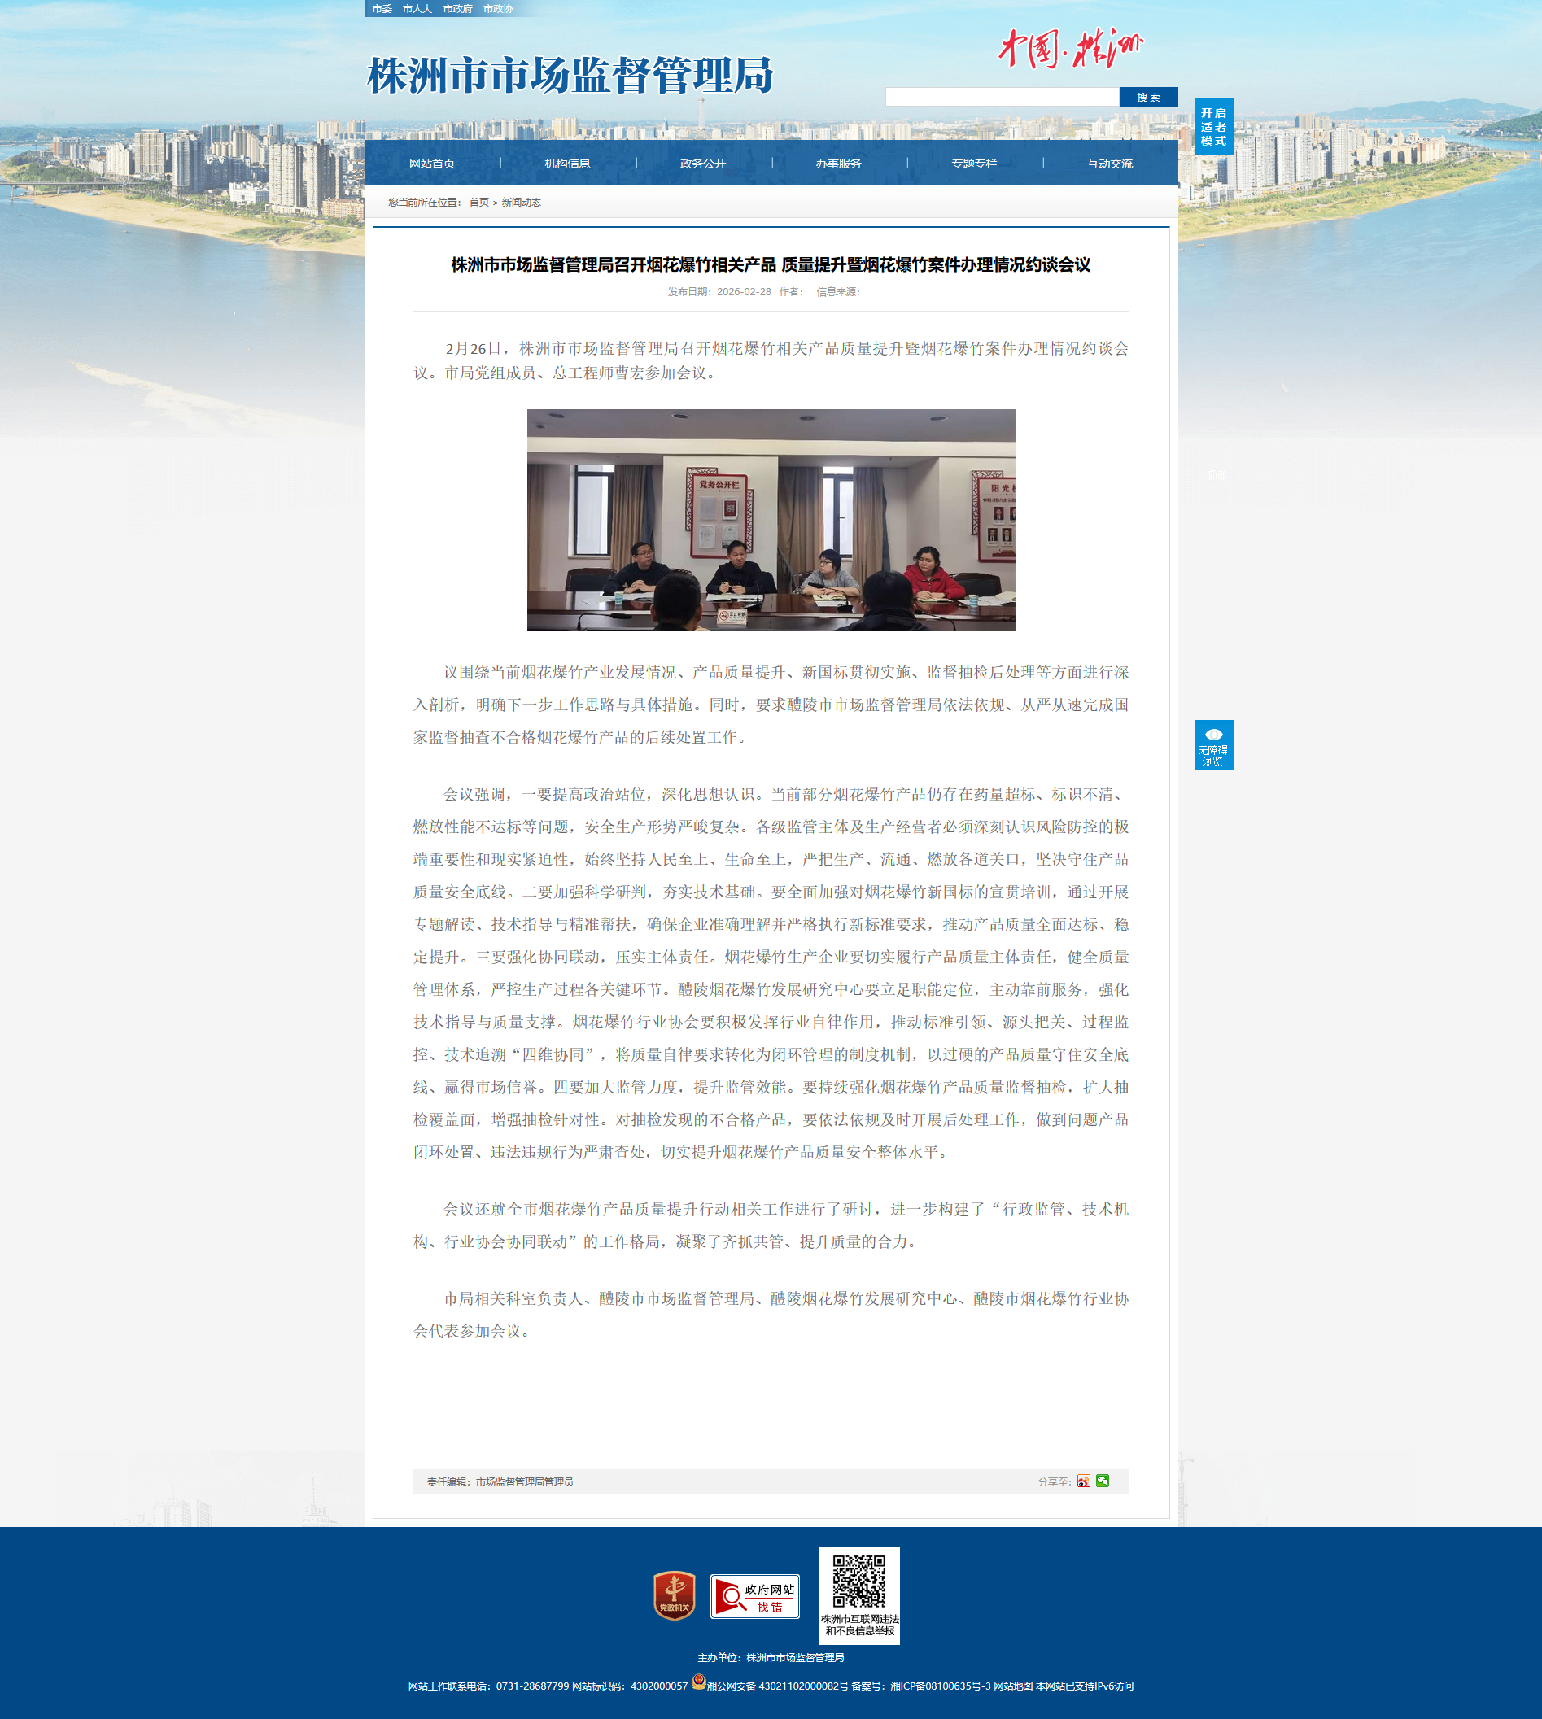1542x1719 pixels.
Task: Click 首页 in the breadcrumb path
Action: click(478, 203)
